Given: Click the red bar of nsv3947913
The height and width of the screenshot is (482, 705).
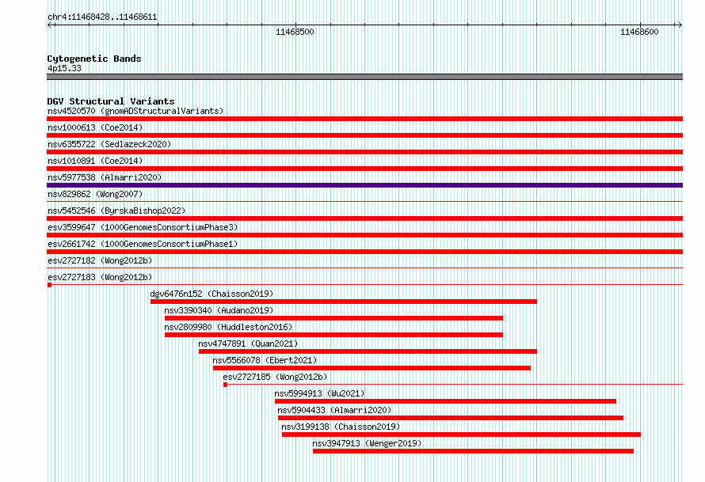Looking at the screenshot, I should pos(473,451).
